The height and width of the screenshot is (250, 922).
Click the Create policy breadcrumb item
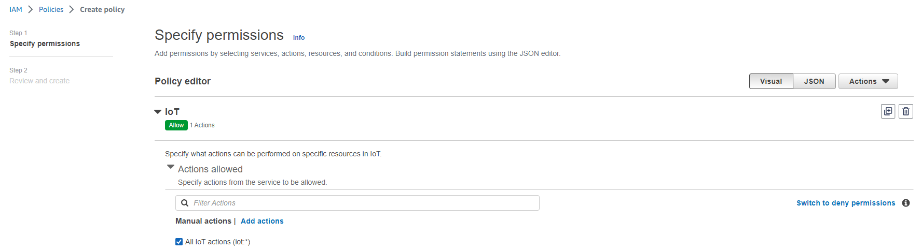102,9
